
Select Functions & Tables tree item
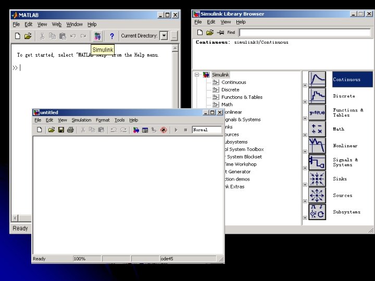(x=242, y=97)
